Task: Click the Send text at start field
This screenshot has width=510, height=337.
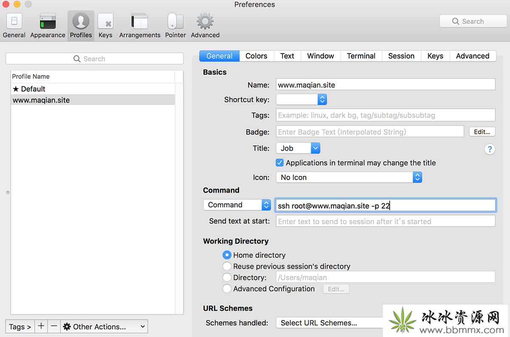Action: point(385,221)
